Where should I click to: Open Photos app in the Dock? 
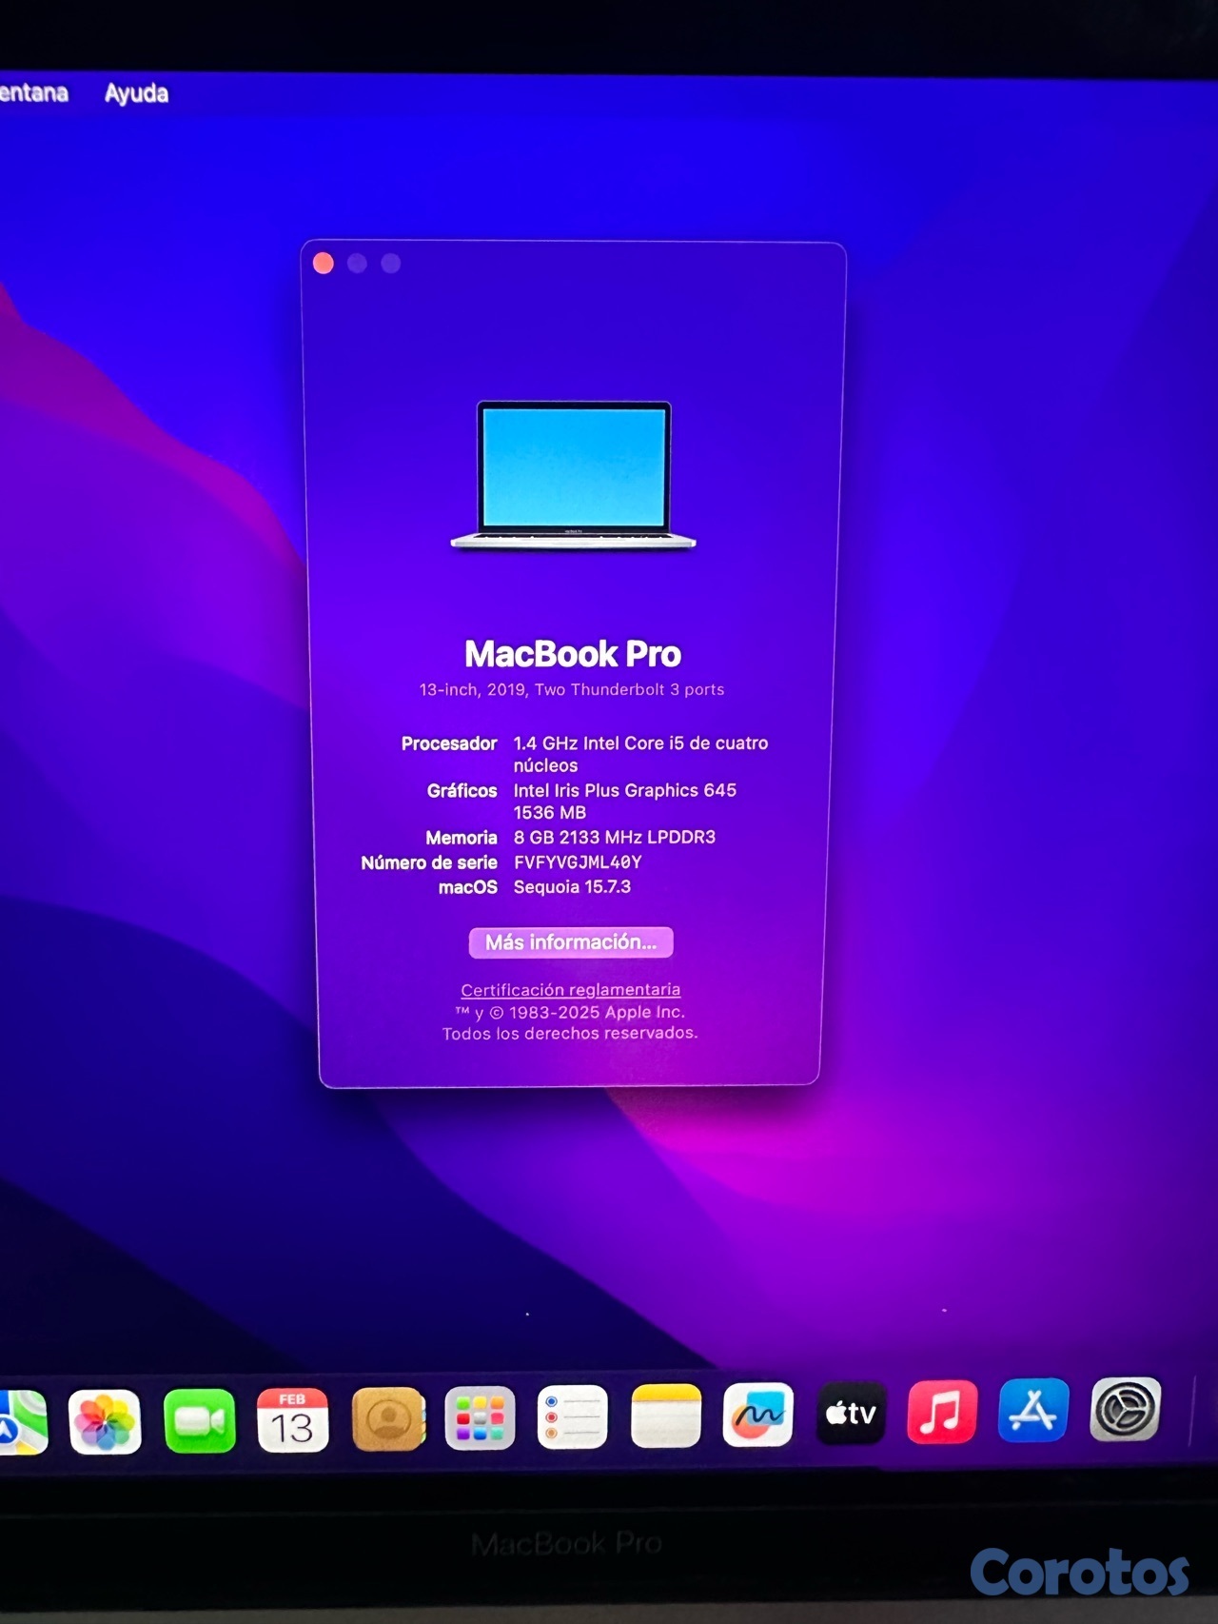click(x=105, y=1422)
